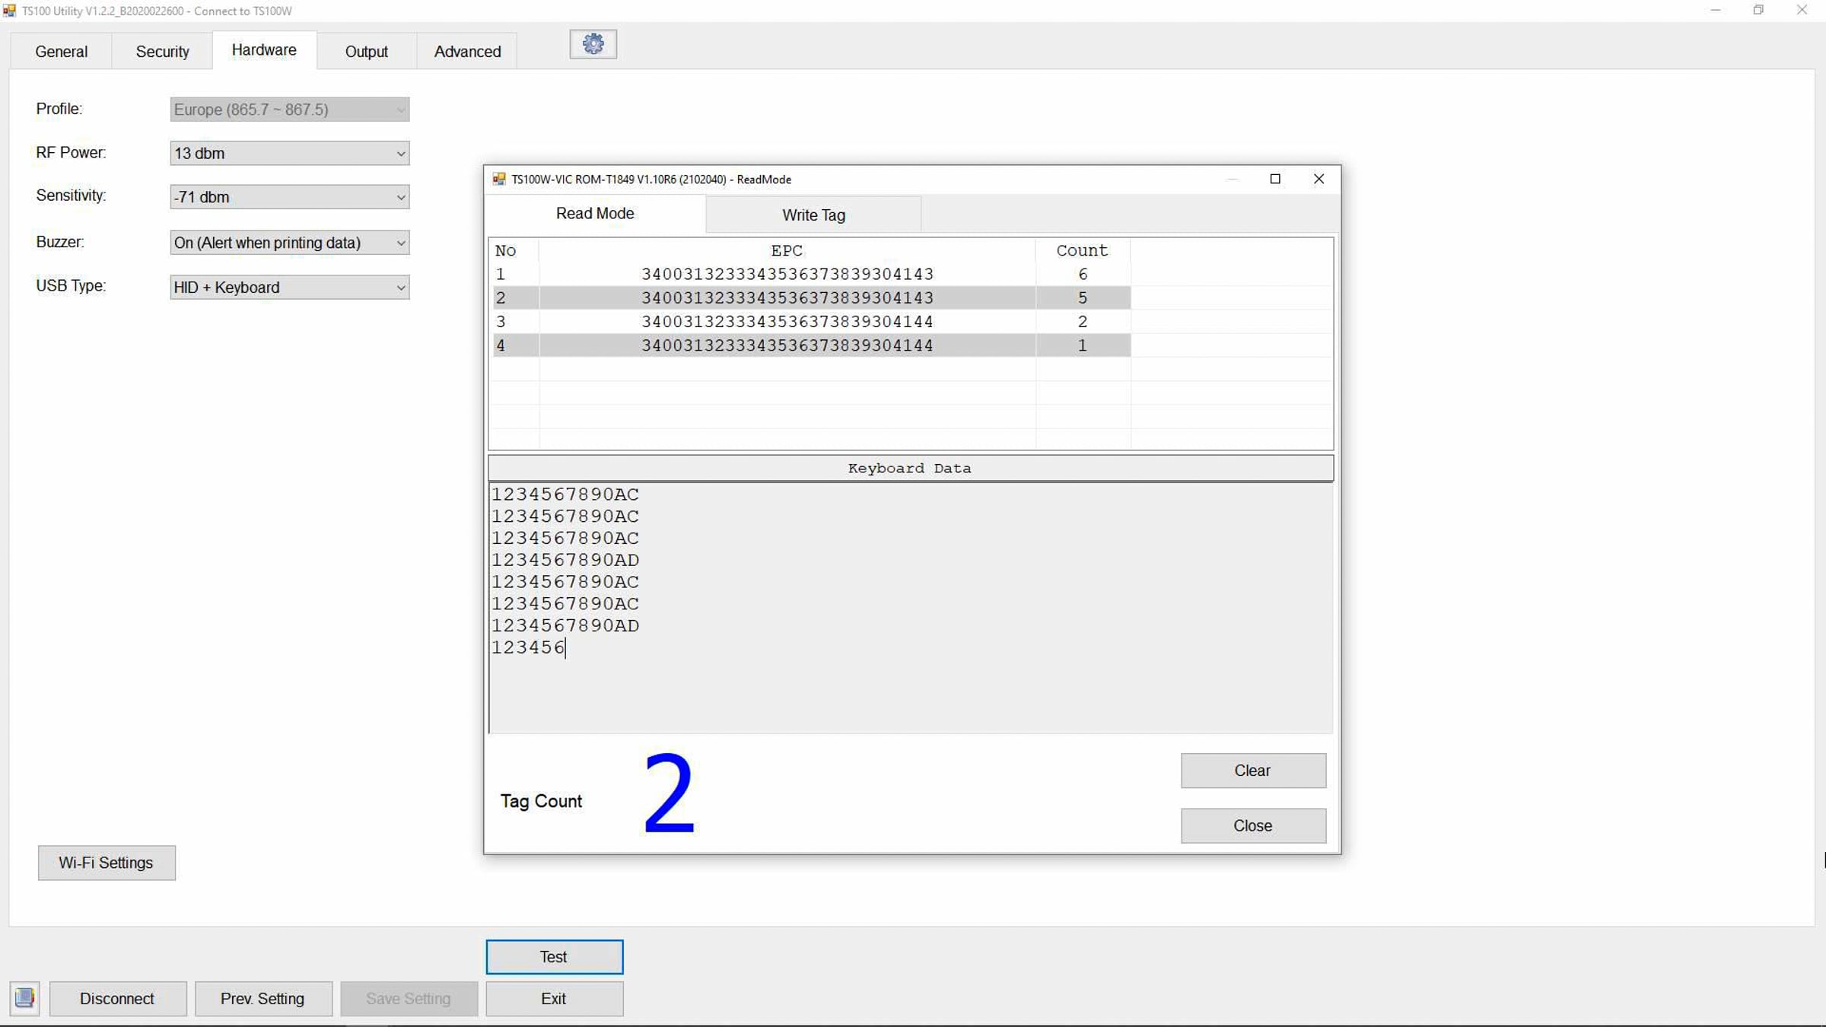
Task: Click inside the Keyboard Data text area
Action: pyautogui.click(x=911, y=608)
